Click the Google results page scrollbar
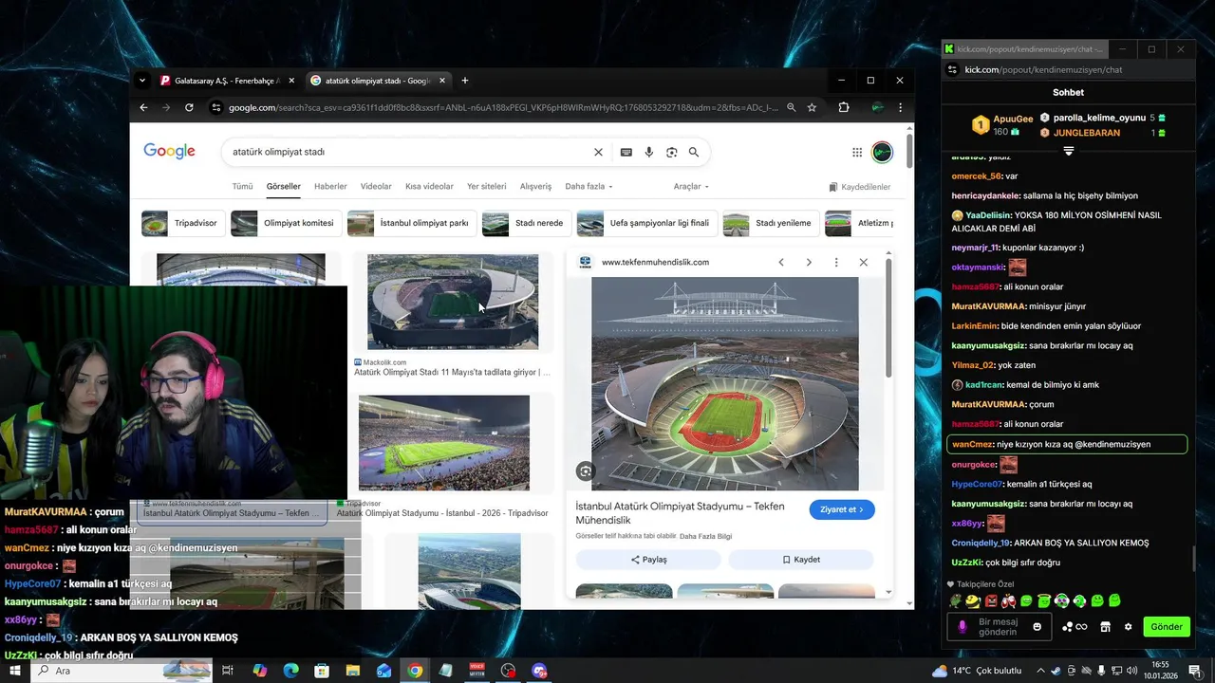 [909, 152]
